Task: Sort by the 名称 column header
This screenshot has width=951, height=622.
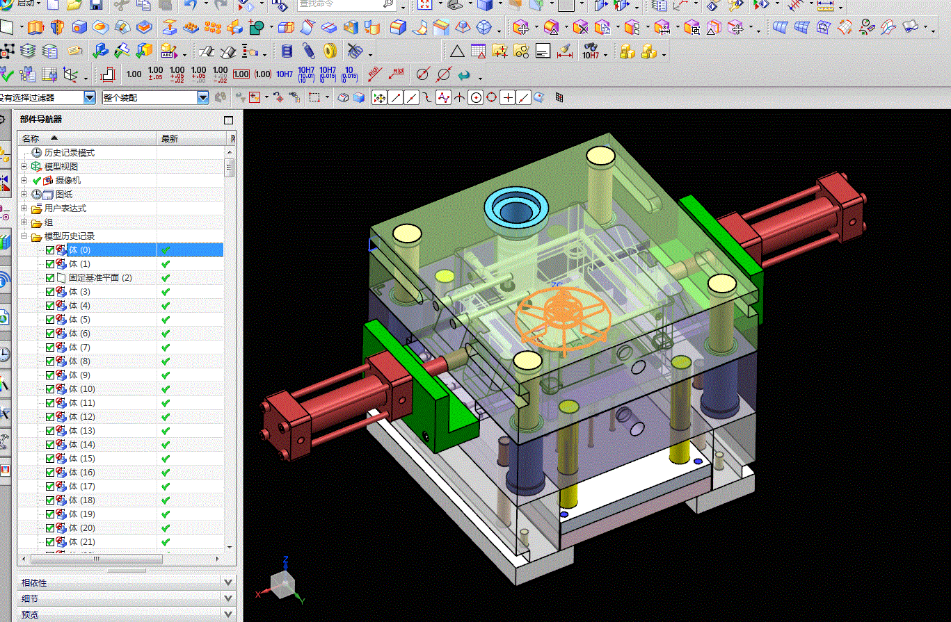Action: click(88, 138)
